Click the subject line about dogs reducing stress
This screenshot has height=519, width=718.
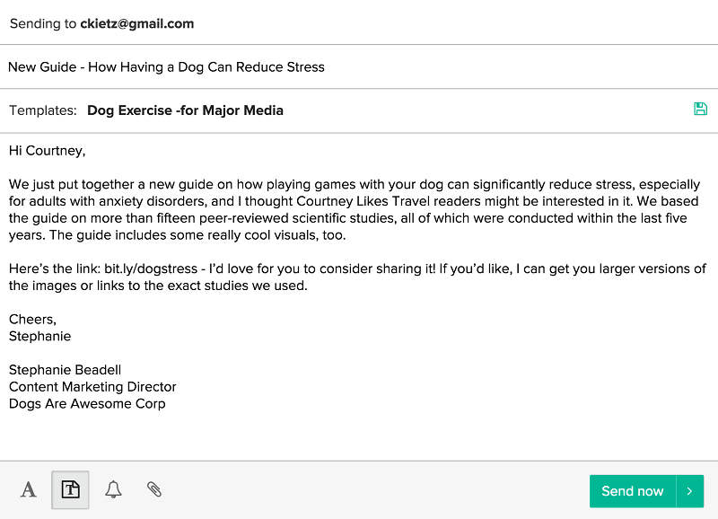click(x=167, y=66)
